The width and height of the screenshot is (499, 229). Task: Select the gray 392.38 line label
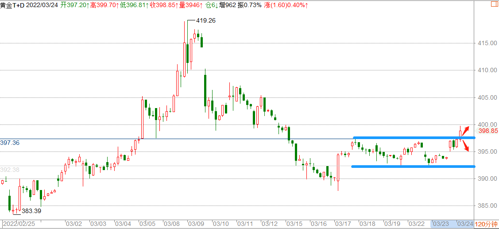pyautogui.click(x=10, y=170)
